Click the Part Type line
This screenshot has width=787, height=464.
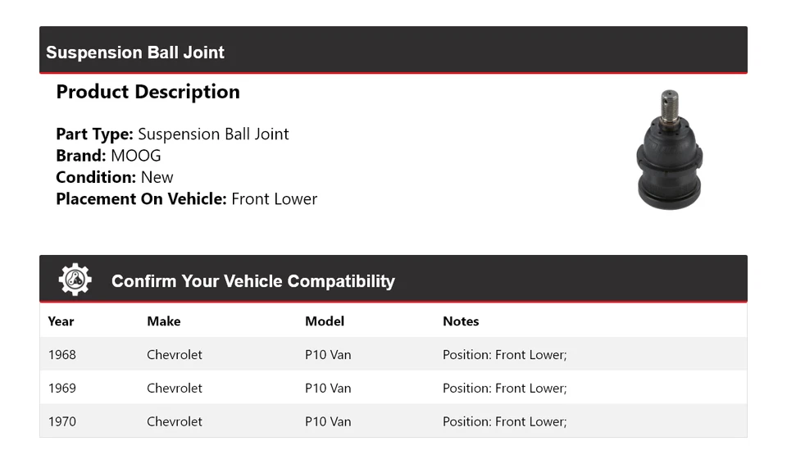pyautogui.click(x=172, y=134)
